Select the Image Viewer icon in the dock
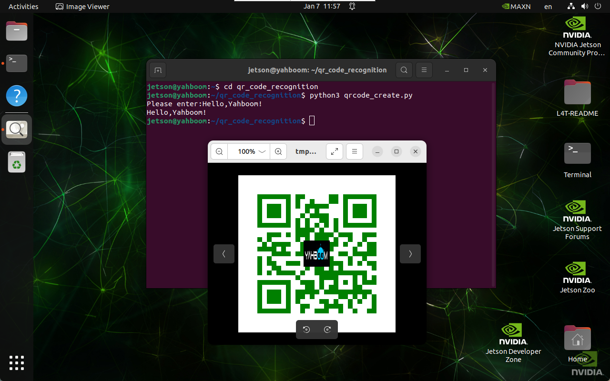610x381 pixels. 17,129
